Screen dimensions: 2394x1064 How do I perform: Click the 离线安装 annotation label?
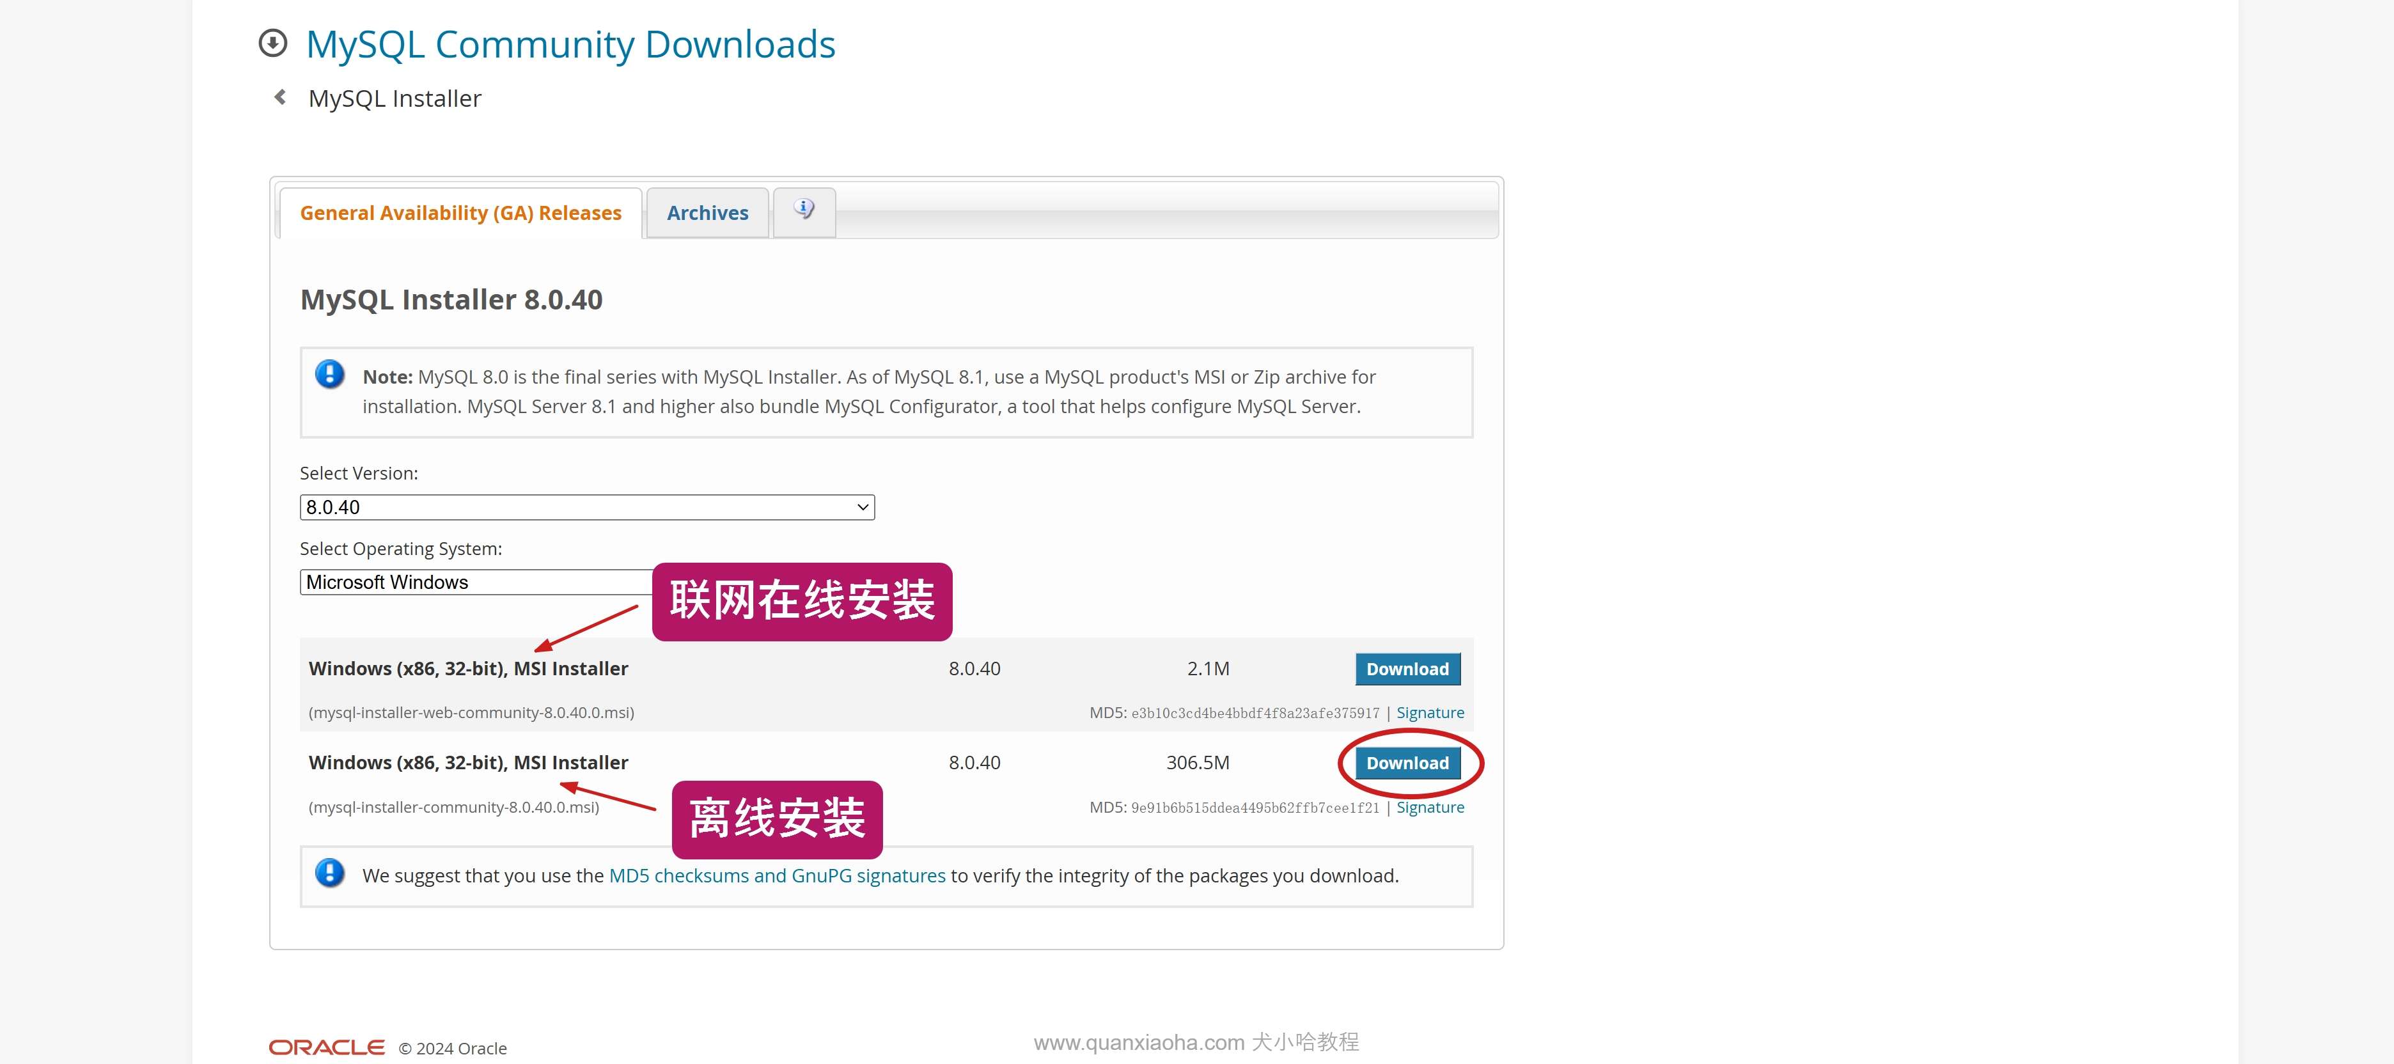[x=777, y=818]
